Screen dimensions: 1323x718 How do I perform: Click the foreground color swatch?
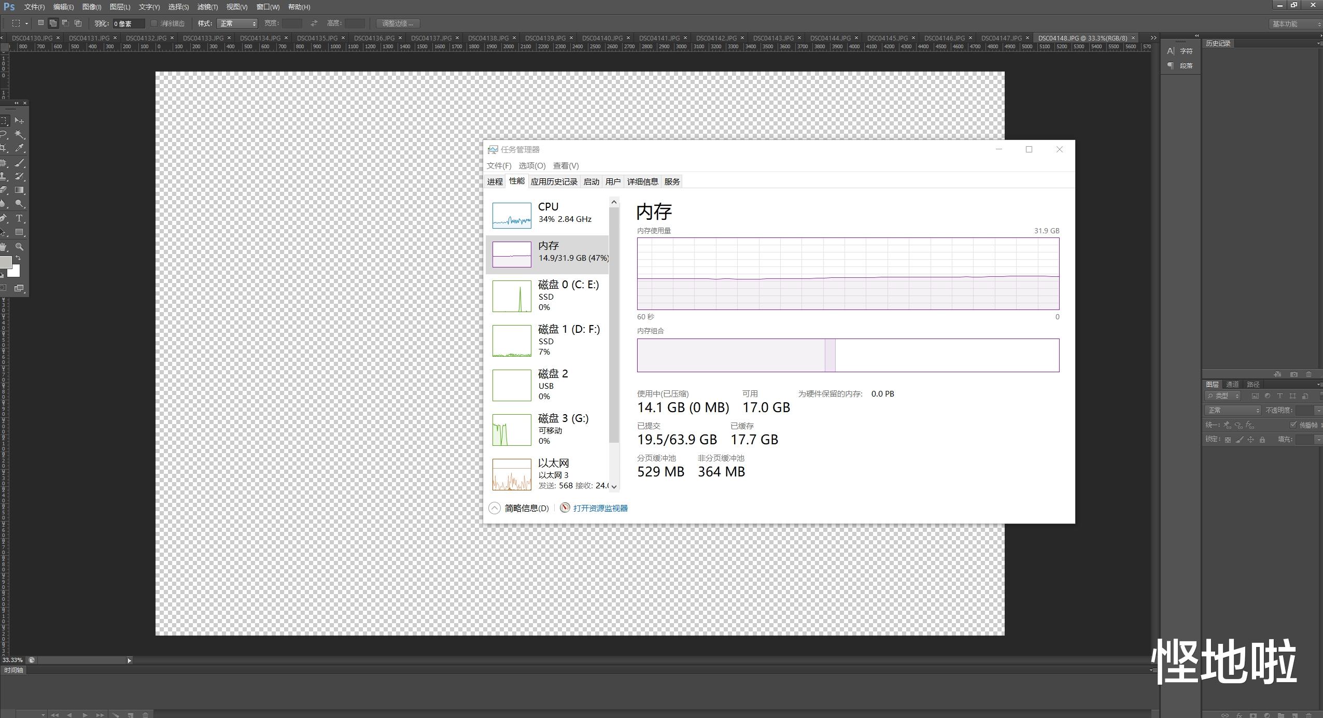pos(5,262)
